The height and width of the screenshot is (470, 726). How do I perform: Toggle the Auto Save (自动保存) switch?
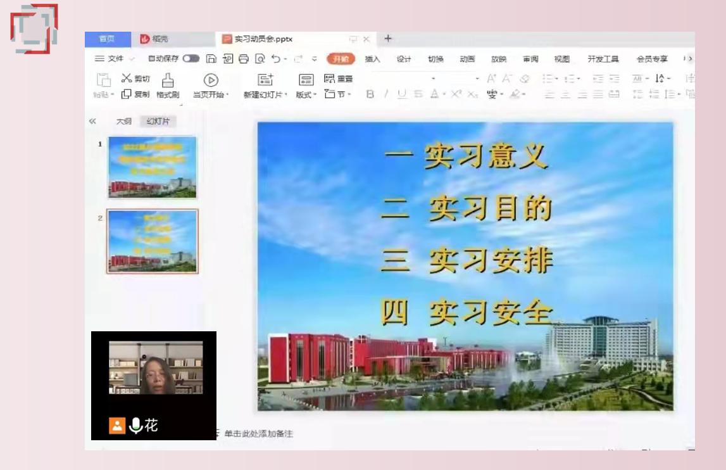click(191, 58)
